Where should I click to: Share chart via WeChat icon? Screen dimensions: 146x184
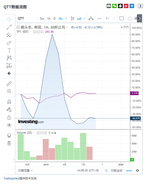tap(115, 6)
